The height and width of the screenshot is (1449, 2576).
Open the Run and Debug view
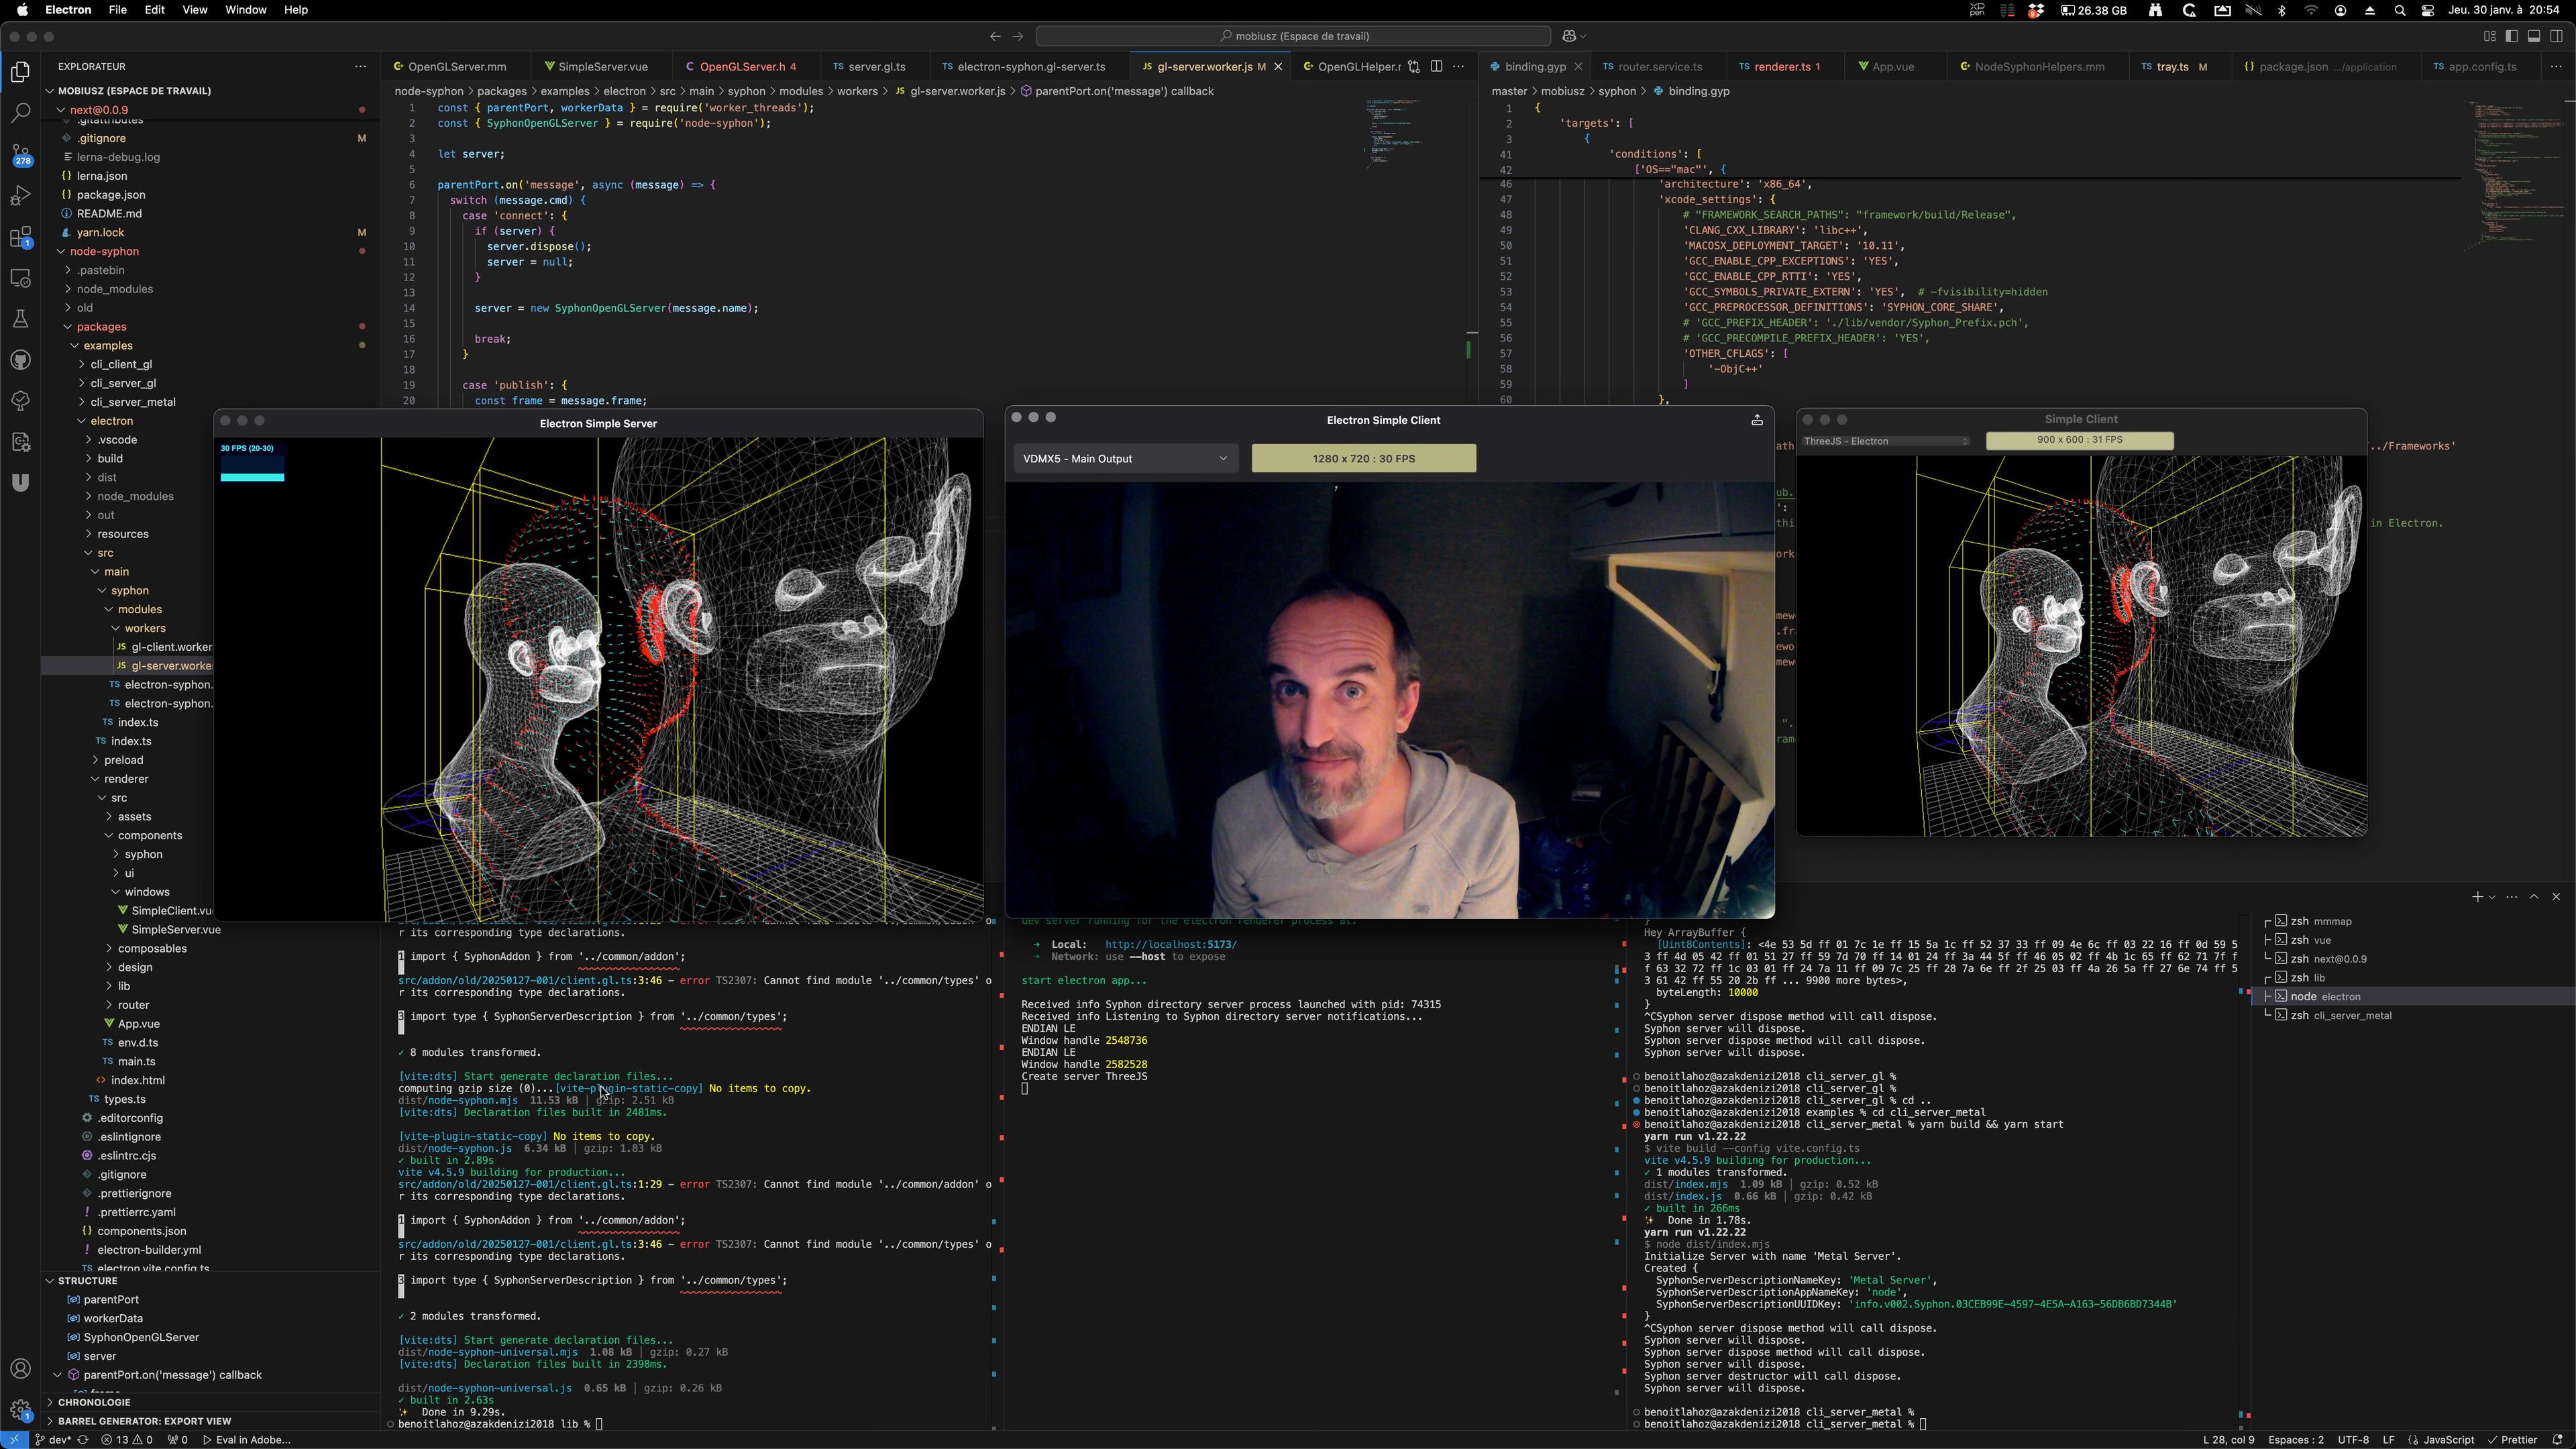coord(20,195)
